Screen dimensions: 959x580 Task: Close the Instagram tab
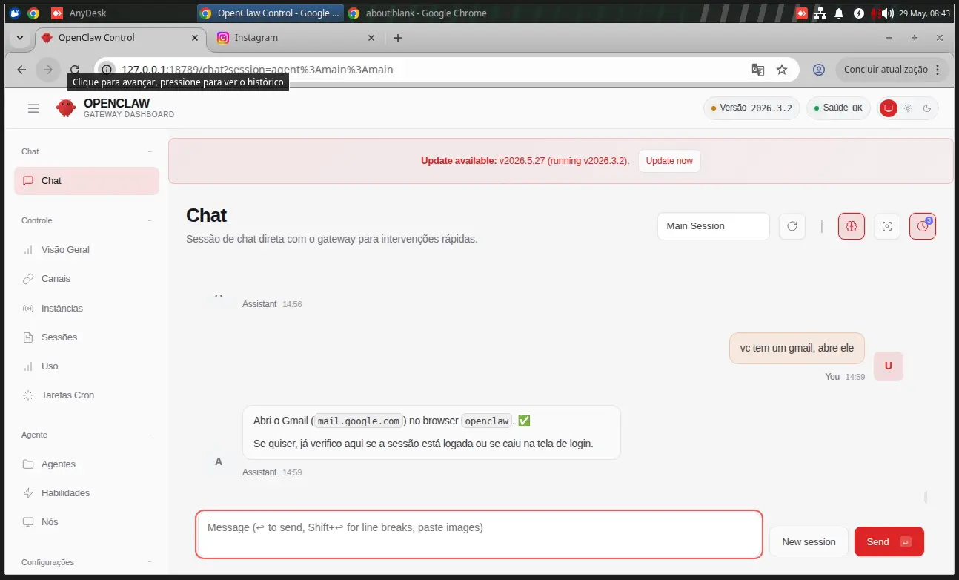[371, 38]
